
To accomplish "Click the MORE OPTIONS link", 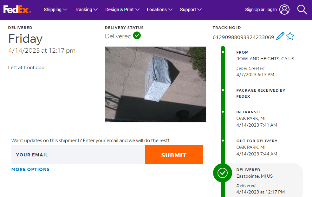I will (x=30, y=169).
